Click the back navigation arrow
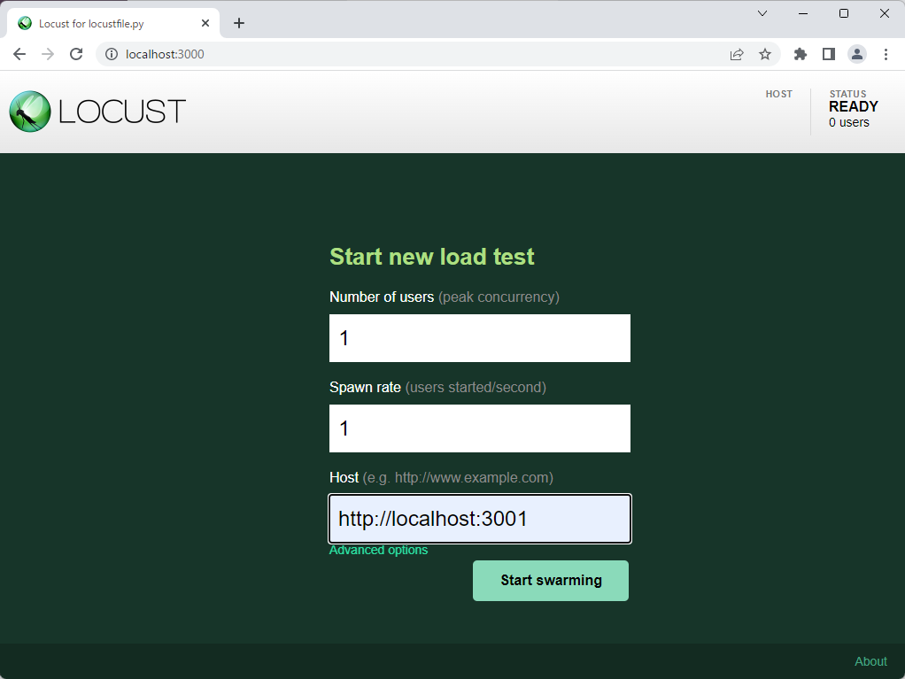The image size is (905, 679). (19, 54)
